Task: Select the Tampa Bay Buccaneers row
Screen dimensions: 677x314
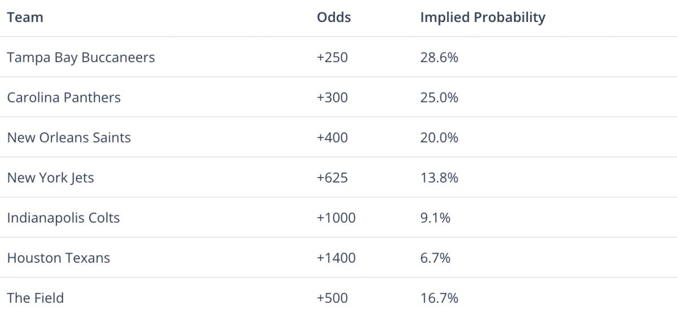Action: [x=338, y=58]
